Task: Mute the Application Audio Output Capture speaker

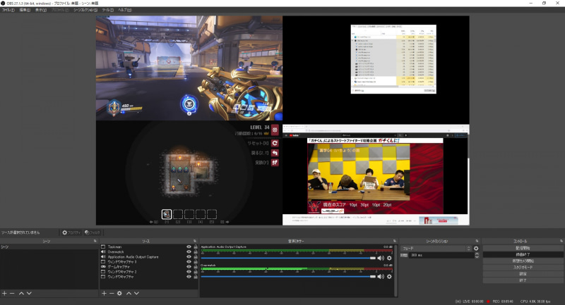Action: pyautogui.click(x=381, y=258)
